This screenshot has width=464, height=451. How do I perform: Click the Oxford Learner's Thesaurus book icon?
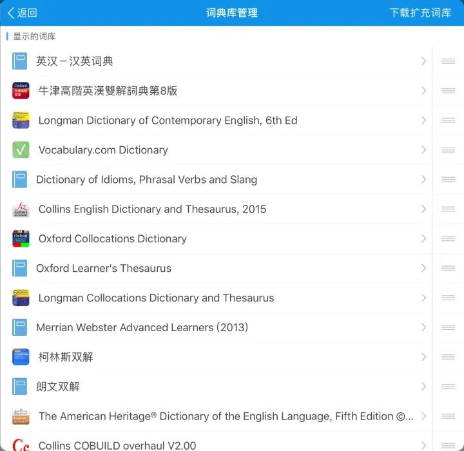[20, 268]
